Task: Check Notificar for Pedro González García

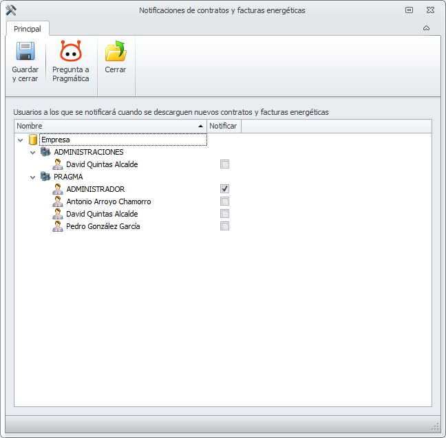Action: [224, 226]
